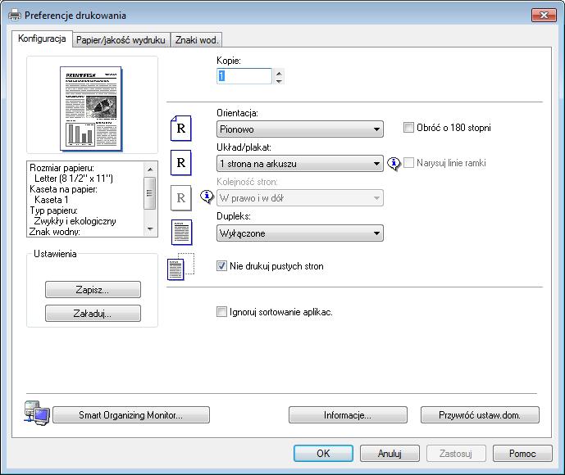Open the Kolejność stron dropdown
This screenshot has width=565, height=475.
click(300, 198)
